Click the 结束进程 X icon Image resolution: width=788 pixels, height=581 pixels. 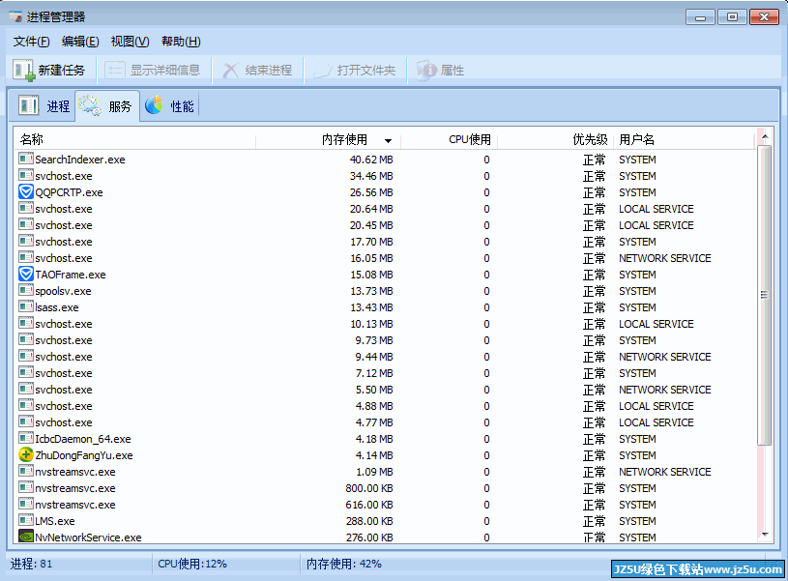(x=231, y=71)
